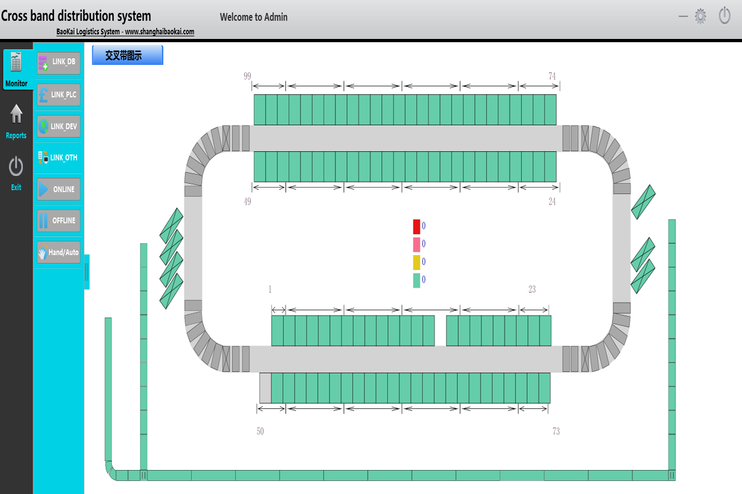Click the pink status legend swatch
This screenshot has width=742, height=494.
(x=416, y=244)
